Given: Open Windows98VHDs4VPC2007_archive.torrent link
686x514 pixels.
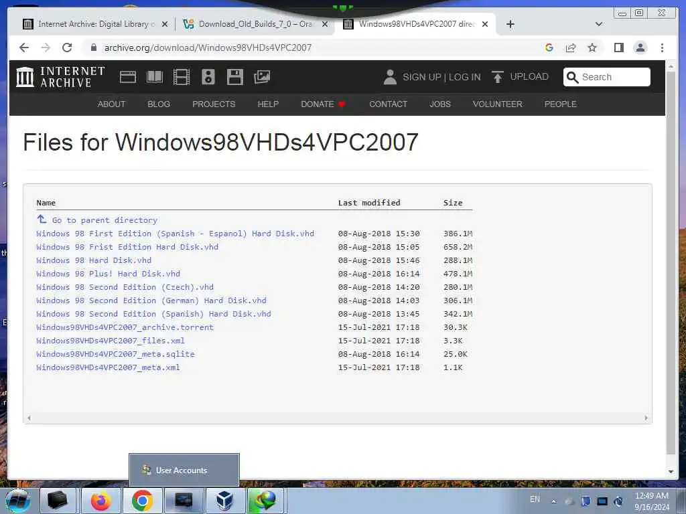Looking at the screenshot, I should point(125,327).
